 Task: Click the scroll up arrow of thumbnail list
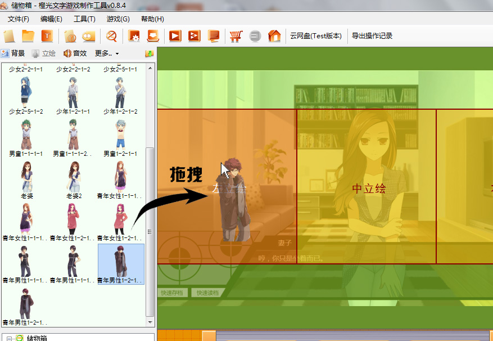tap(150, 68)
